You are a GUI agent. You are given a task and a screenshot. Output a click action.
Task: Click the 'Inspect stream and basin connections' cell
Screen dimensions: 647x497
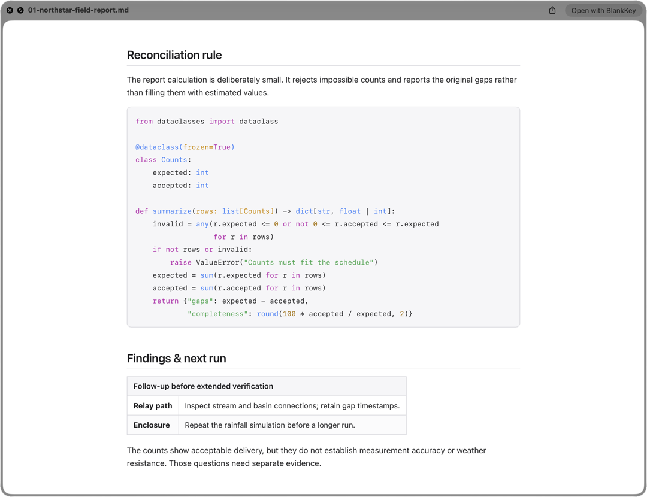(292, 405)
